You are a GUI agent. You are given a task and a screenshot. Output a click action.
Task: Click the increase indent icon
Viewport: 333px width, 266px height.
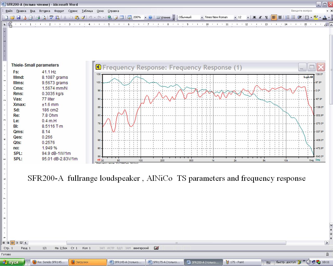pyautogui.click(x=299, y=17)
